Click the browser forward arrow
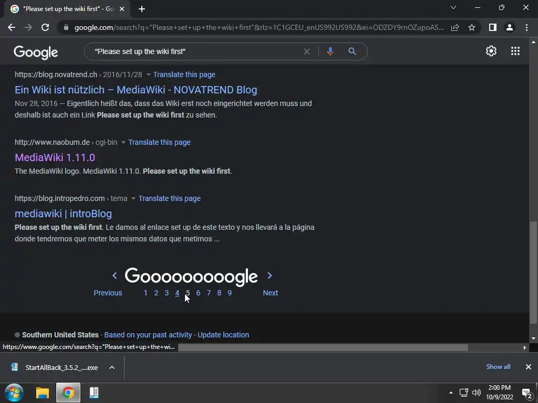This screenshot has width=538, height=403. (x=28, y=27)
